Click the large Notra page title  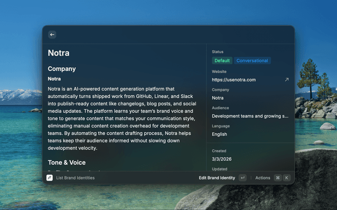click(x=58, y=53)
